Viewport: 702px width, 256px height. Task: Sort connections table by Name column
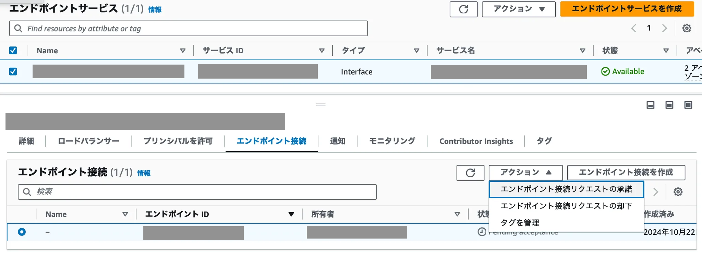pos(125,214)
